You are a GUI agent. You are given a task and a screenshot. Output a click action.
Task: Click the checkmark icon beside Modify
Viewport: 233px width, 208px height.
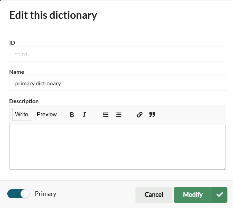pyautogui.click(x=219, y=195)
